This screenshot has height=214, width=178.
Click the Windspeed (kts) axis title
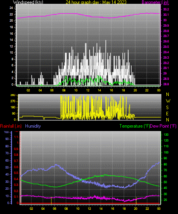pos(28,2)
